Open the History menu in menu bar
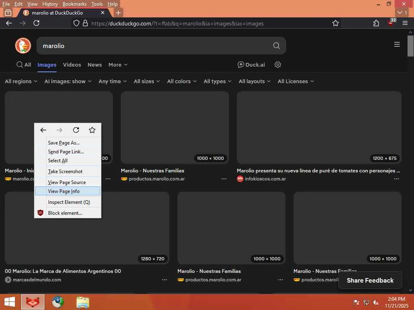 coord(50,4)
